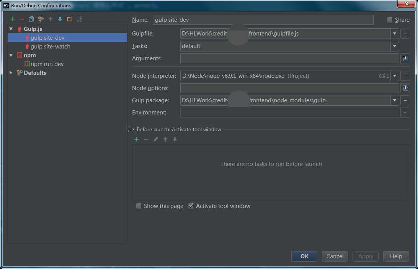Viewport: 418px width, 269px height.
Task: Browse for Node interpreter
Action: pos(405,76)
